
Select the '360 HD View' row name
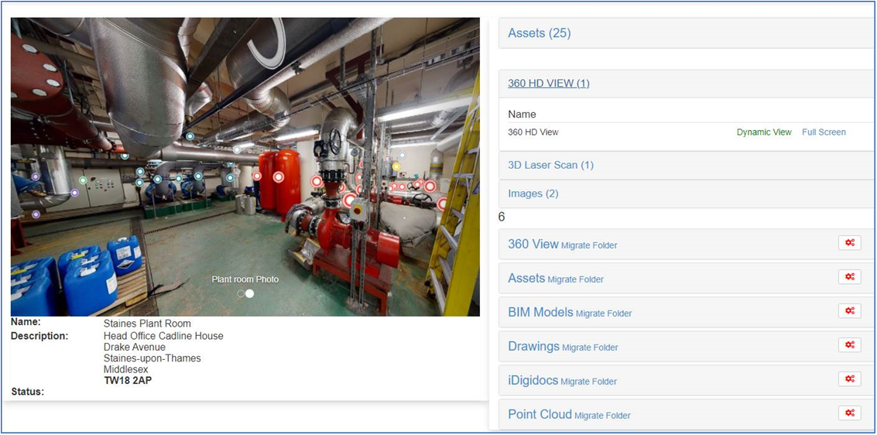(x=533, y=132)
